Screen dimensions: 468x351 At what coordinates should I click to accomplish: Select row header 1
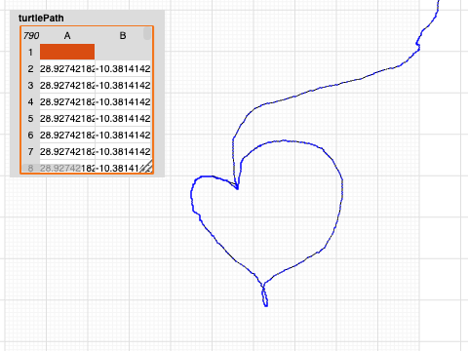tap(30, 52)
